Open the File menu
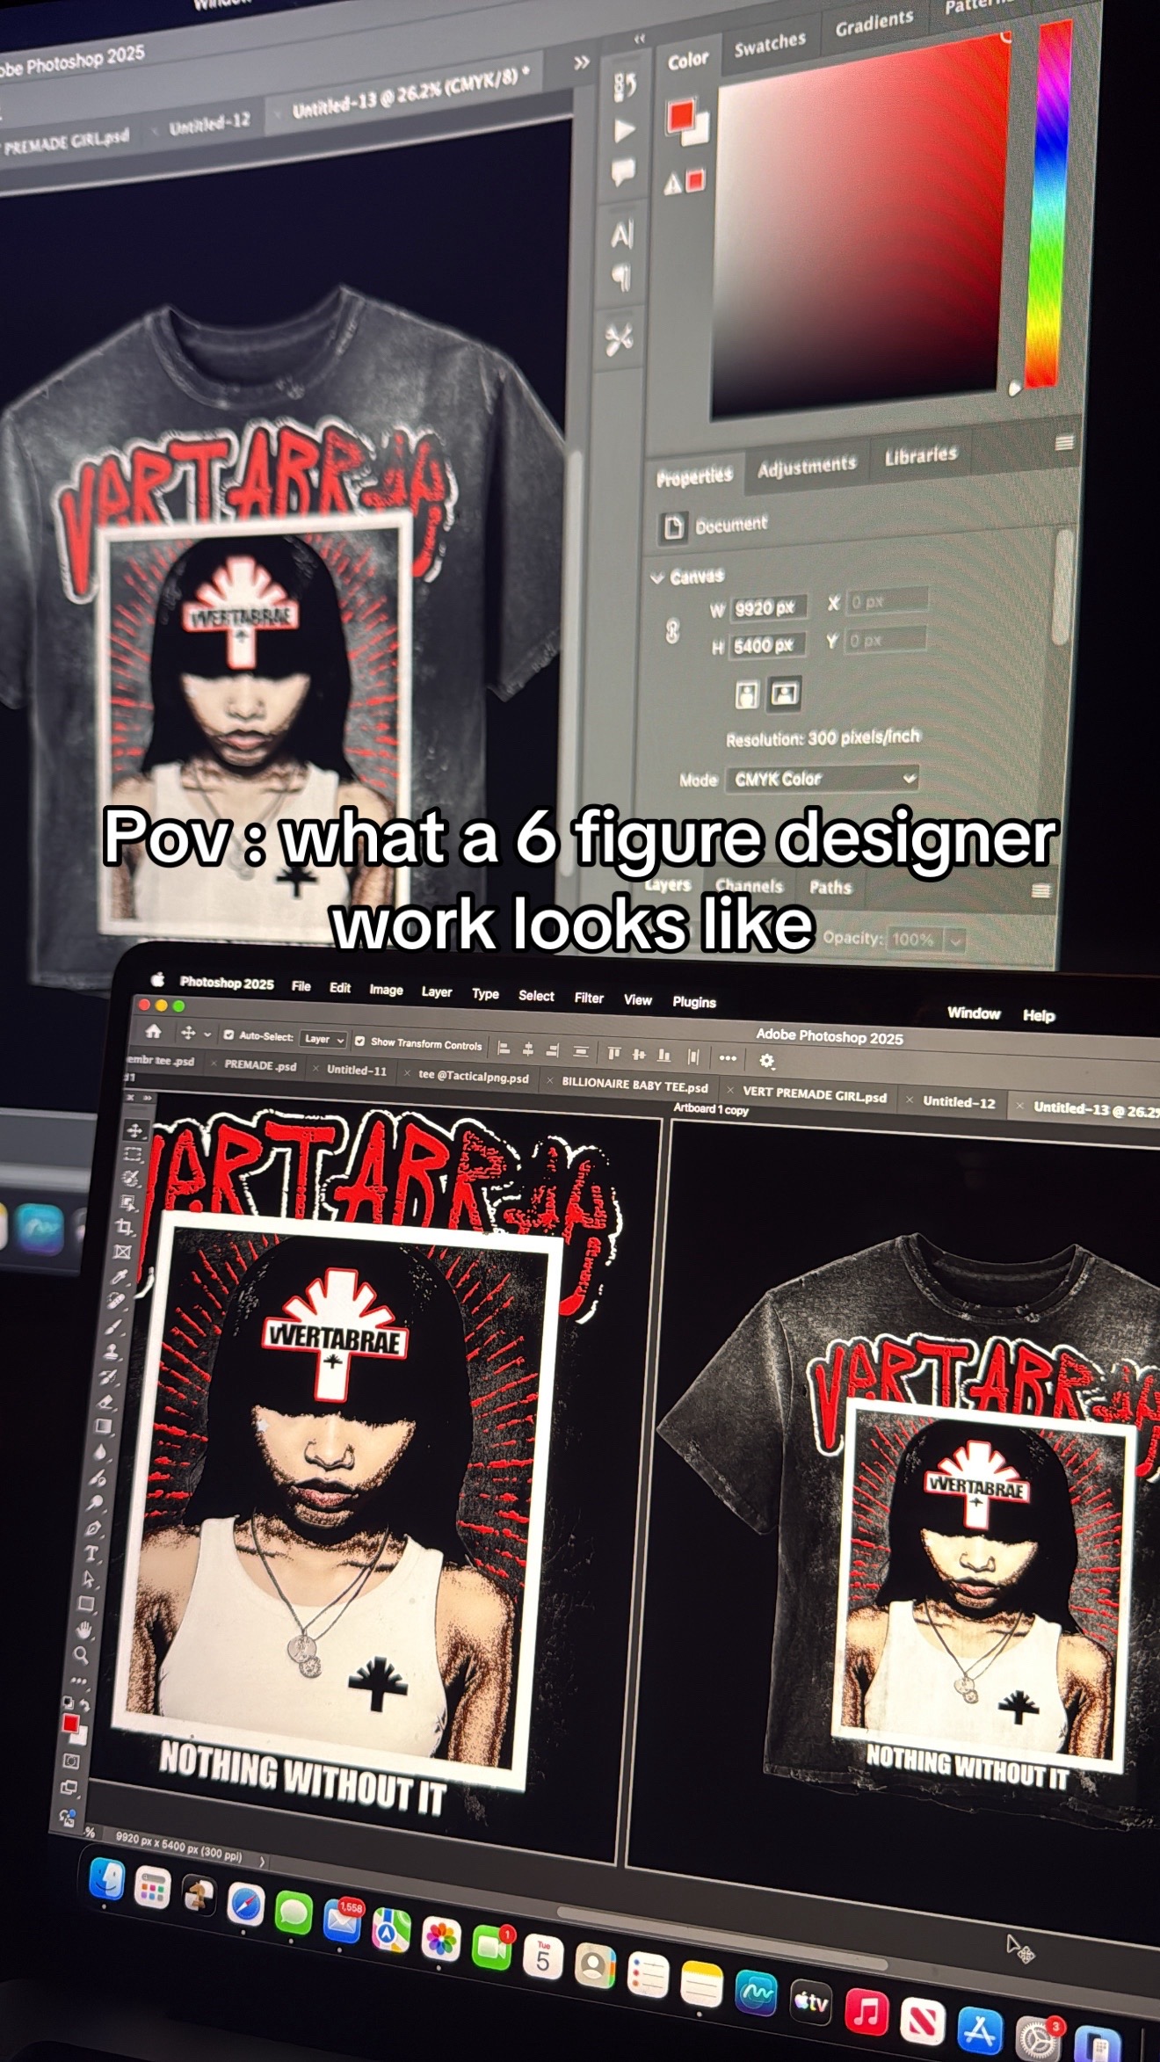The height and width of the screenshot is (2062, 1160). (x=301, y=986)
